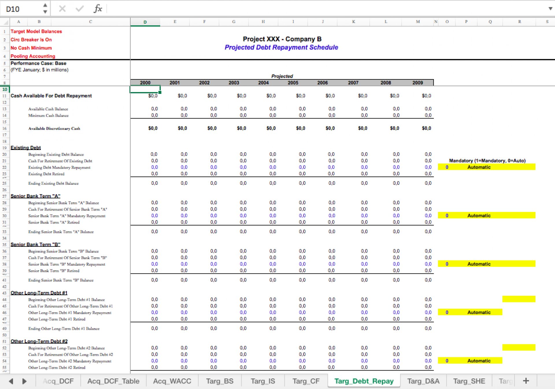Click the 'Circ Breaker Is On' cell
555x389 pixels.
click(x=31, y=40)
